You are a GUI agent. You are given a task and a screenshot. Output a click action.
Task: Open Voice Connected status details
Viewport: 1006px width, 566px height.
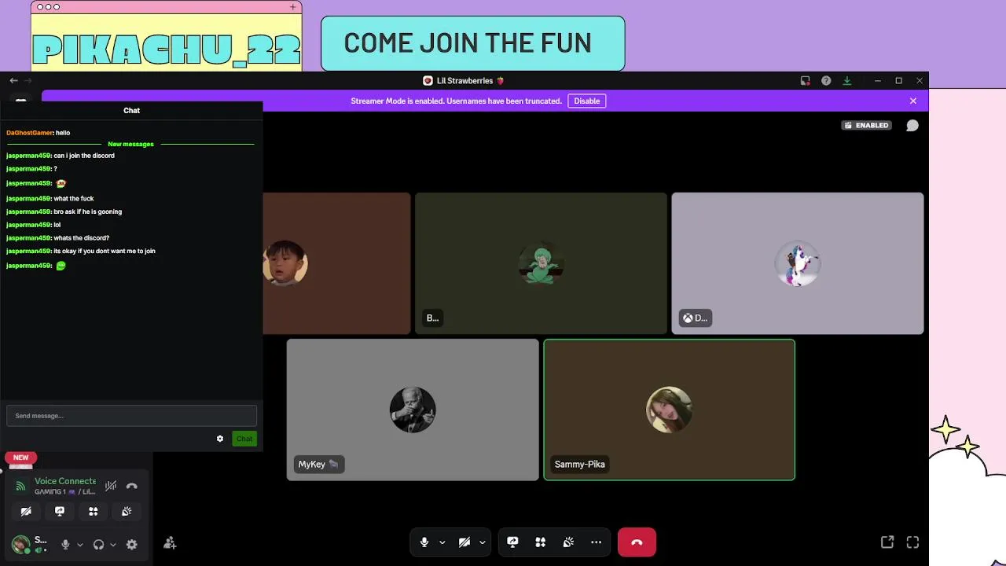pyautogui.click(x=65, y=481)
